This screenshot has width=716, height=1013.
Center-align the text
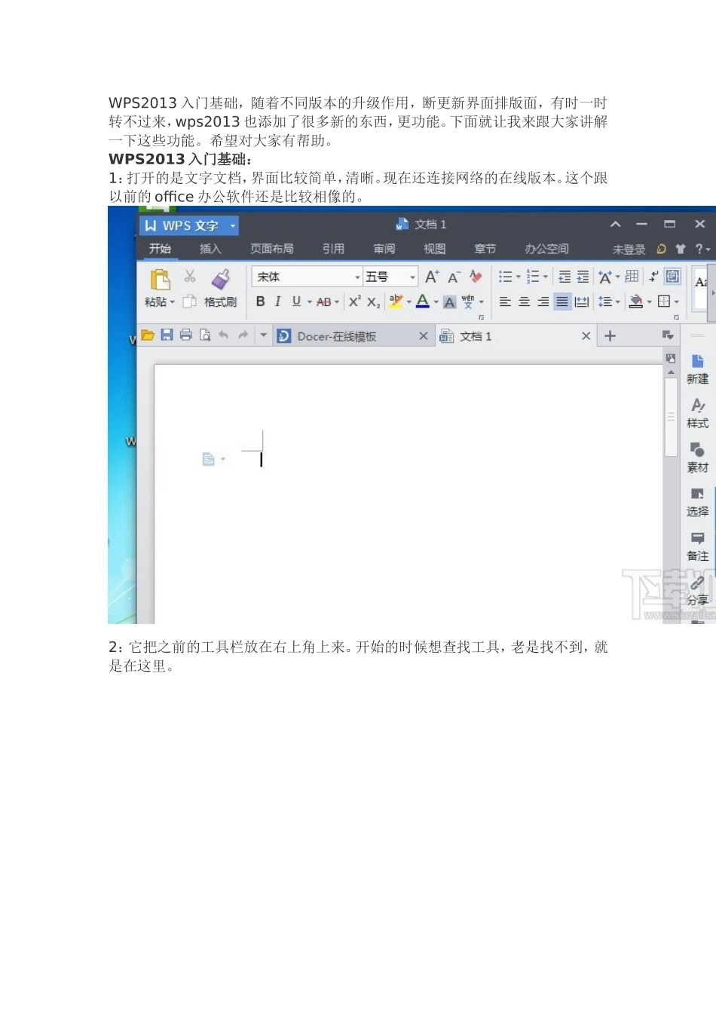pyautogui.click(x=524, y=301)
